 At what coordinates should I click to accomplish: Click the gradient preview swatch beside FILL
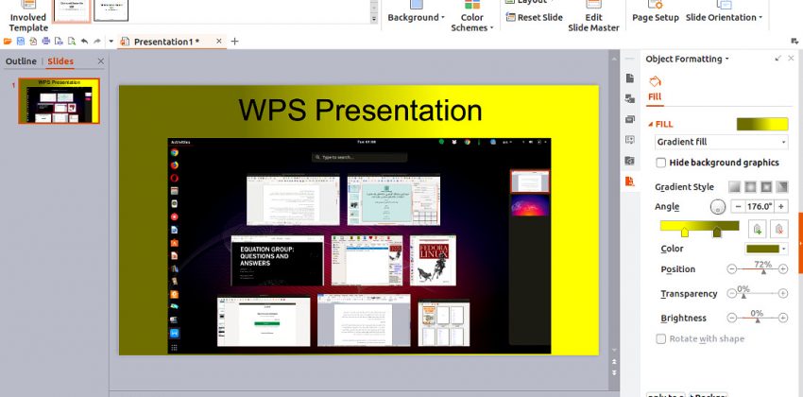762,124
